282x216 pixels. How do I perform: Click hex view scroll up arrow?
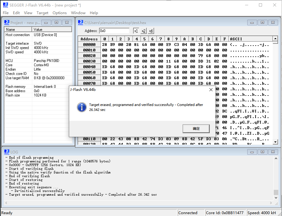click(x=275, y=39)
